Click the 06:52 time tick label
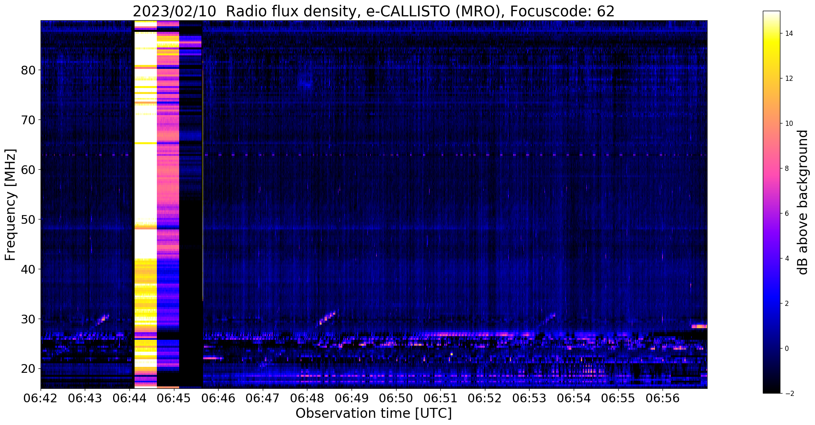Image resolution: width=815 pixels, height=425 pixels. (x=485, y=398)
